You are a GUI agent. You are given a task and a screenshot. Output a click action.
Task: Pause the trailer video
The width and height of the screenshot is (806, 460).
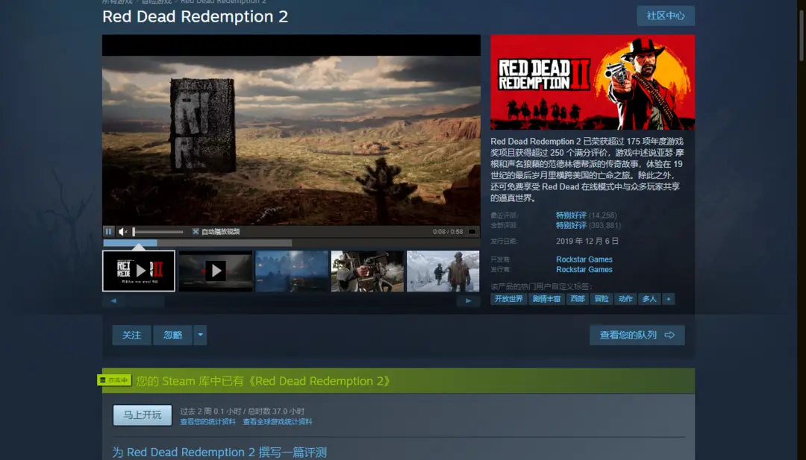(108, 232)
